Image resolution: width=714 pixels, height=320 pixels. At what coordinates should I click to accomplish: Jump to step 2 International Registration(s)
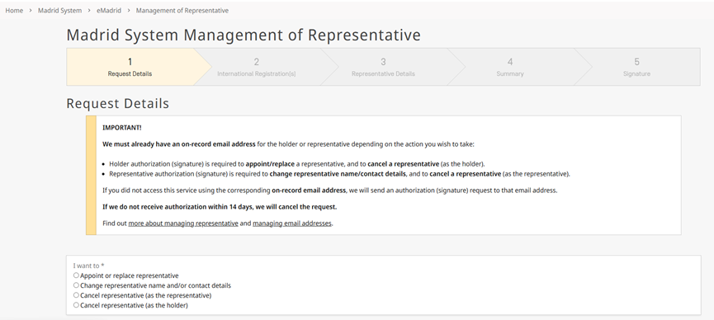(257, 67)
